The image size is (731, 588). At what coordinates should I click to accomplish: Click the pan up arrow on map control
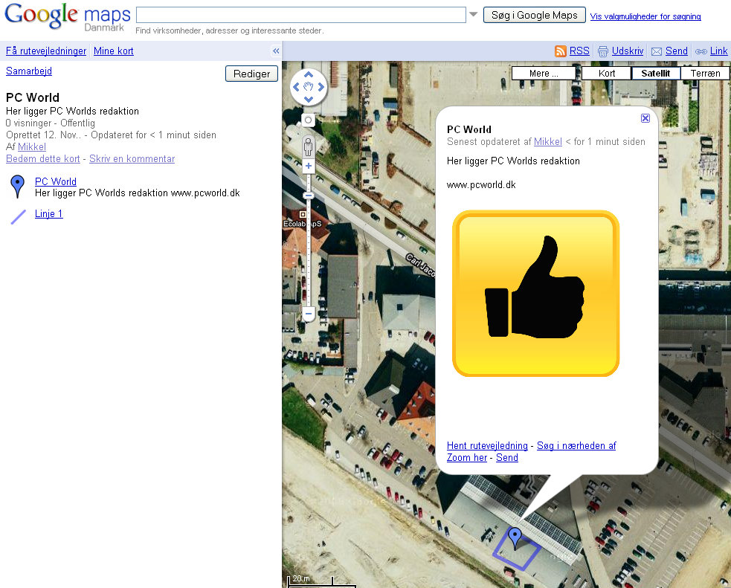[308, 75]
